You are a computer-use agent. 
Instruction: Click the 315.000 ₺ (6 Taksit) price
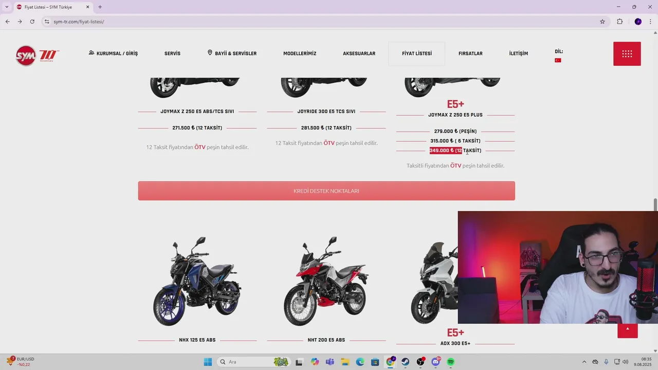coord(455,141)
